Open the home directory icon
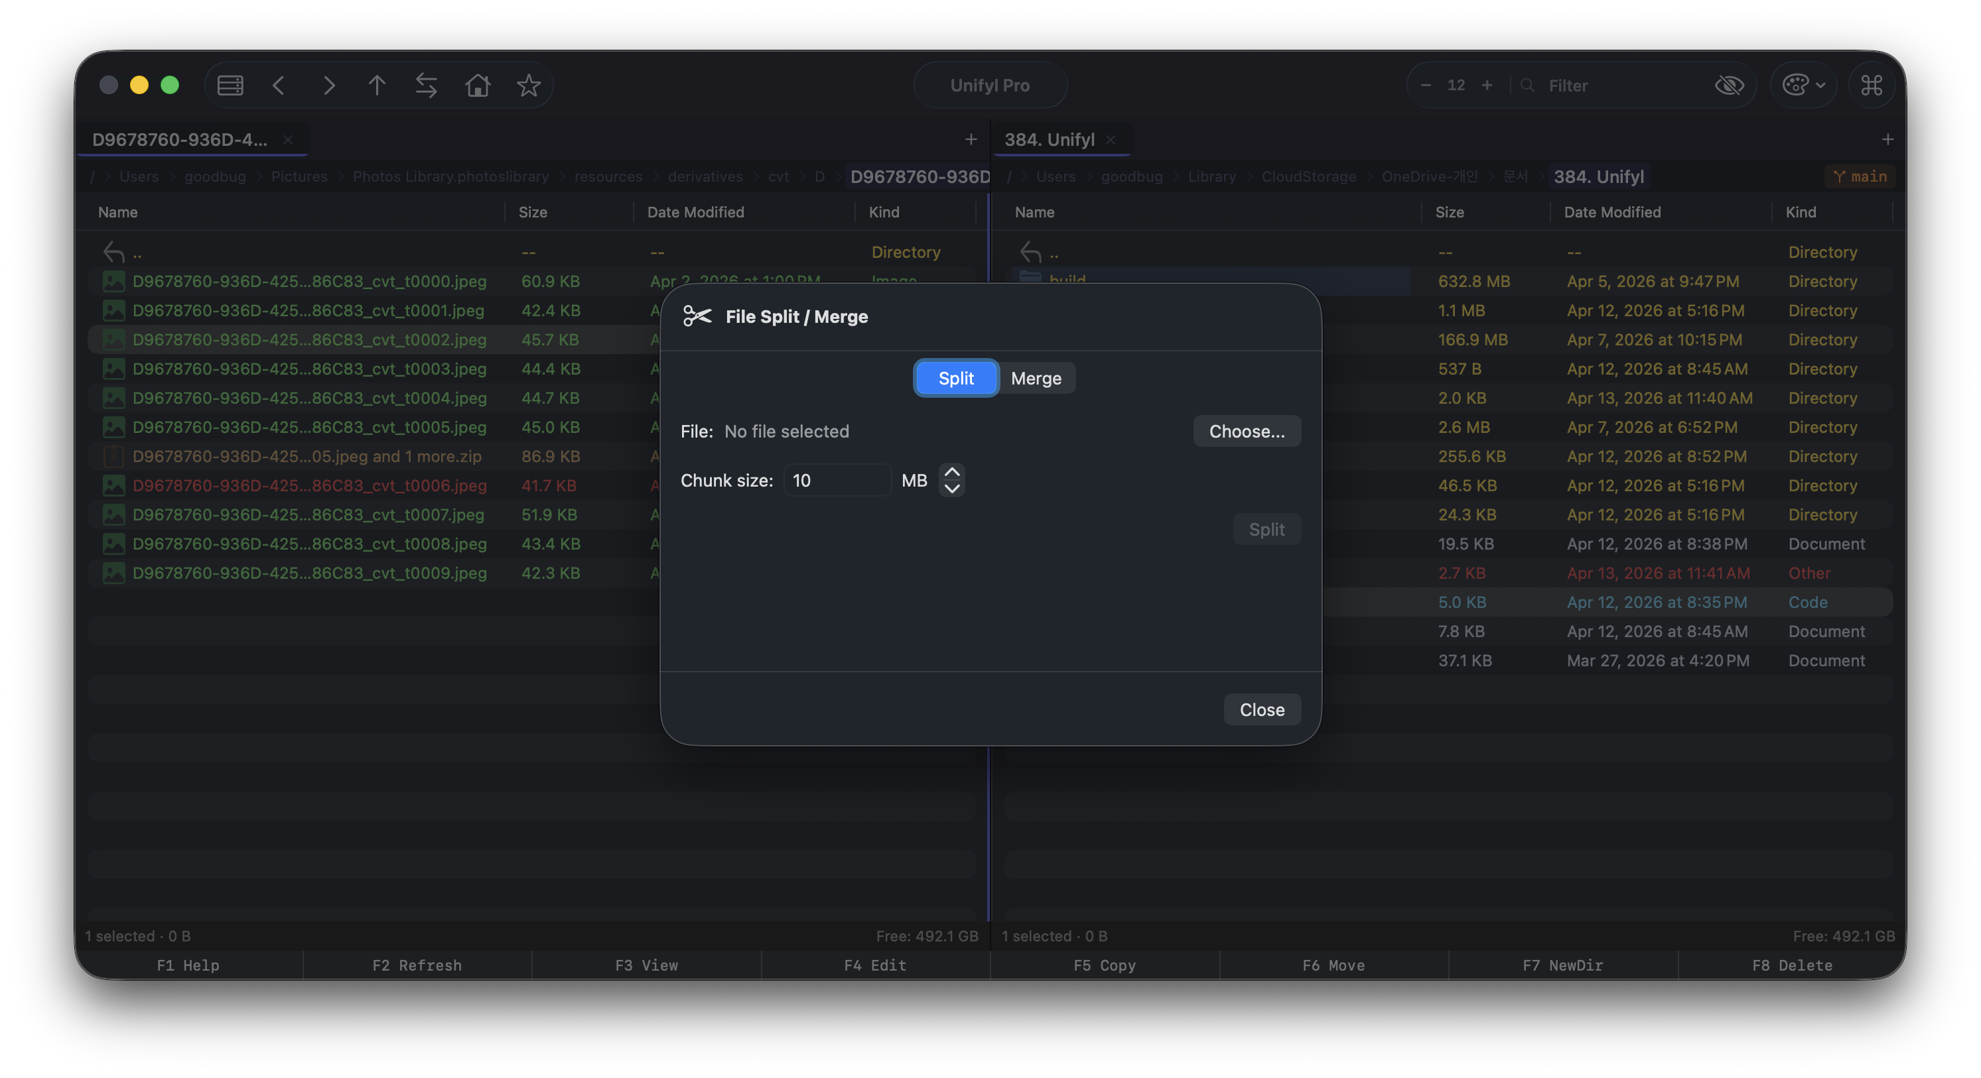Viewport: 1981px width, 1078px height. pos(478,86)
